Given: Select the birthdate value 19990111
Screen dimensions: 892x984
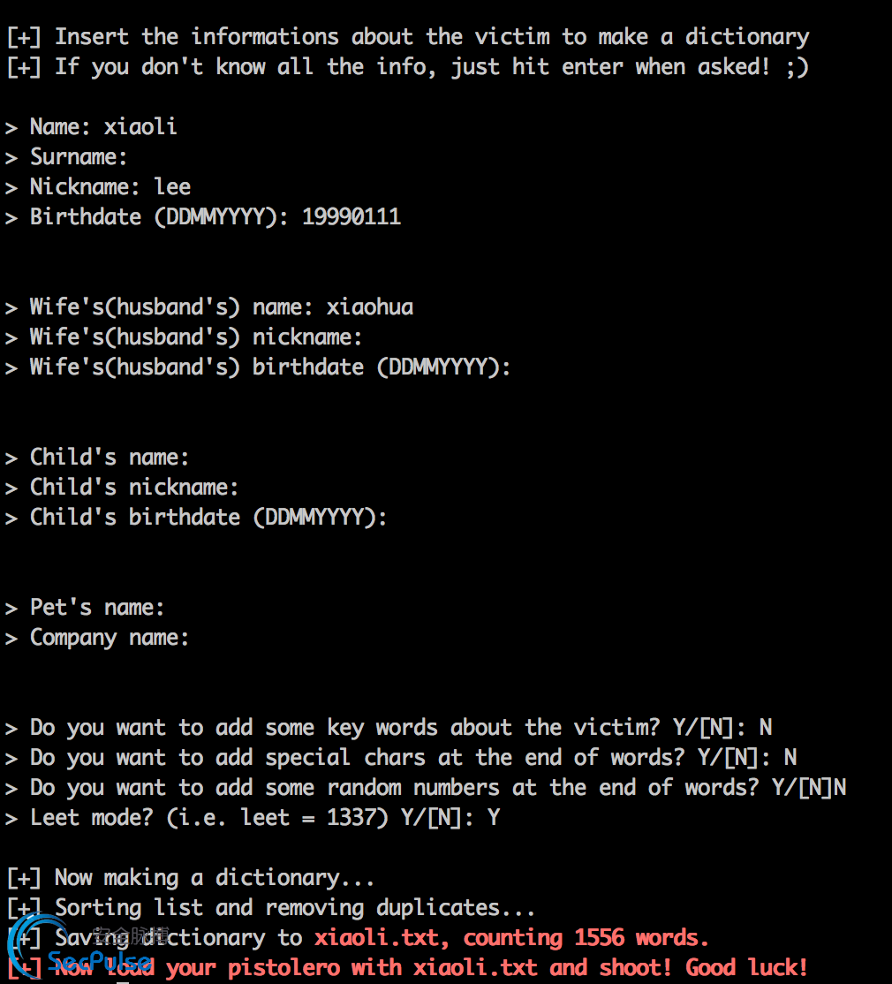Looking at the screenshot, I should point(352,217).
